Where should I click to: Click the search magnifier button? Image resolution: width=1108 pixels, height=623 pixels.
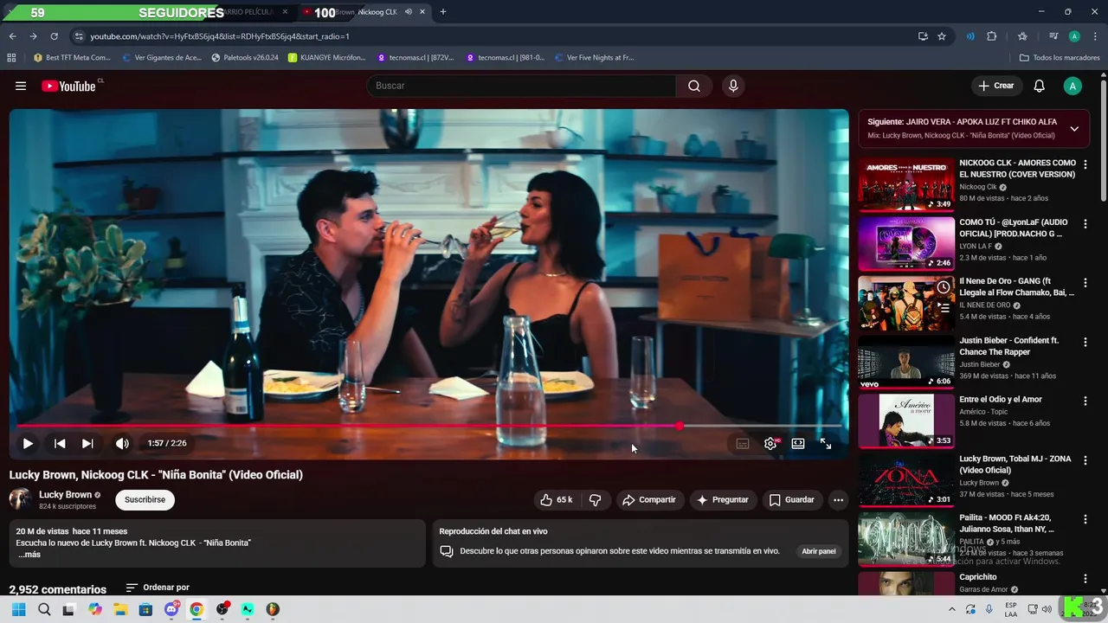tap(694, 86)
